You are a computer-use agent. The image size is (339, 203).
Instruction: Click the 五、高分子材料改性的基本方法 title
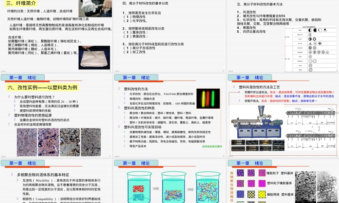point(260,4)
